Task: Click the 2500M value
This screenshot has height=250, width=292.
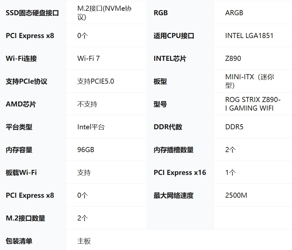Action: click(236, 196)
